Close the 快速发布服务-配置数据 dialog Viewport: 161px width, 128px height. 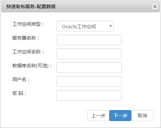pyautogui.click(x=155, y=6)
